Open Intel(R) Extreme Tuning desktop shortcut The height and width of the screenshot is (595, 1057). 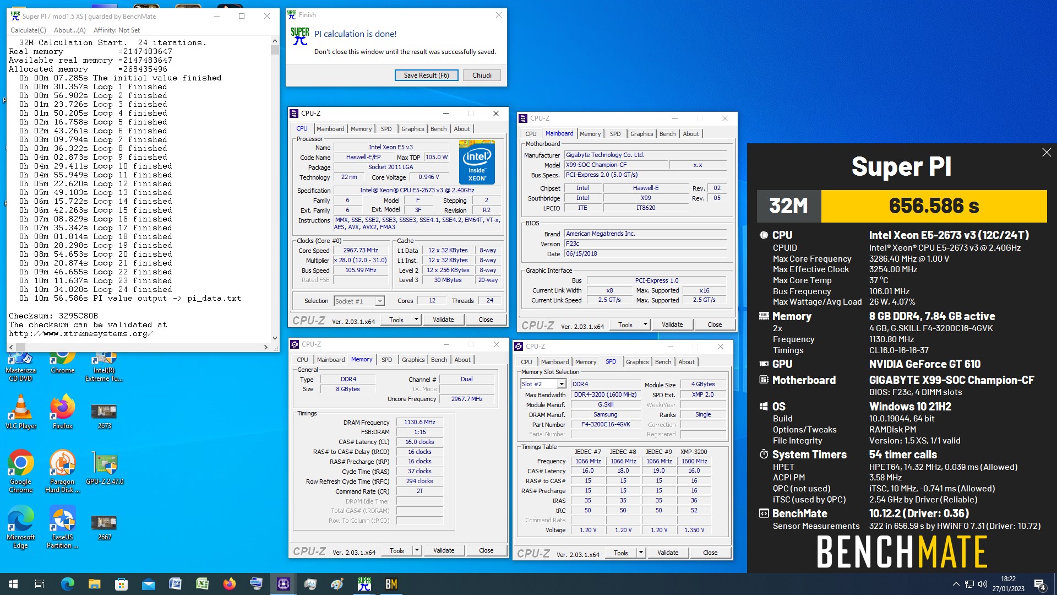coord(104,367)
